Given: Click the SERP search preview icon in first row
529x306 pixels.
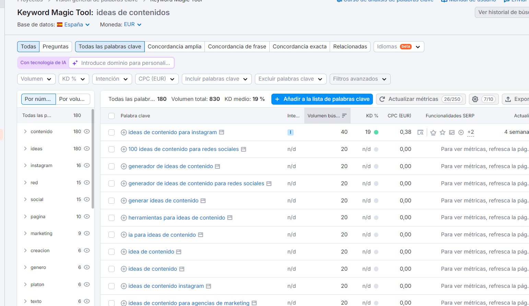Looking at the screenshot, I should (420, 132).
